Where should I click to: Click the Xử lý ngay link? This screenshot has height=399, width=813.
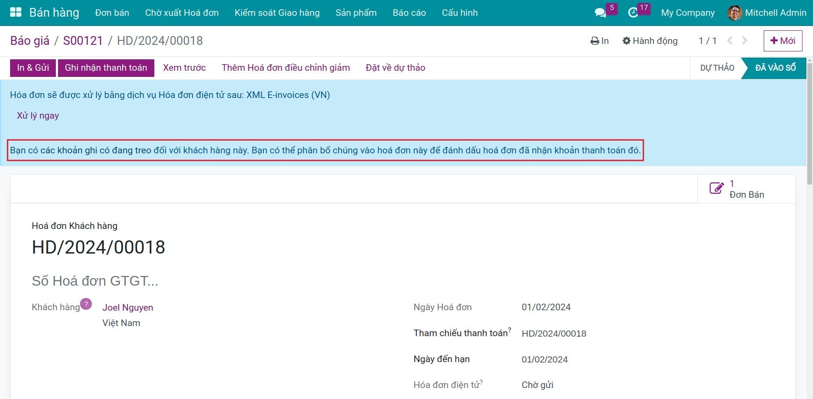pyautogui.click(x=38, y=116)
